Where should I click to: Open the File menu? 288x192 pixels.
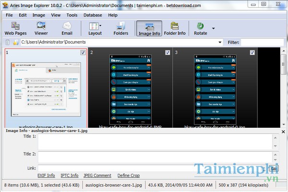[x=9, y=15]
